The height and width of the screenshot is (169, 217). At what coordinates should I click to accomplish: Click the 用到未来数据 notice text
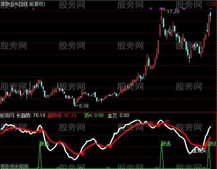(x=15, y=166)
